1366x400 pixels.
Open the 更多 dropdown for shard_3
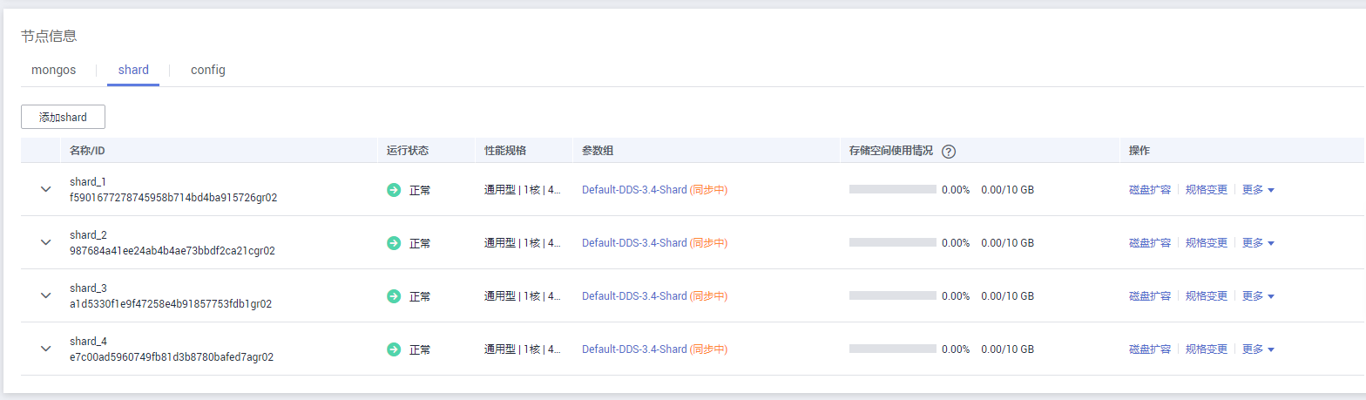click(x=1258, y=296)
